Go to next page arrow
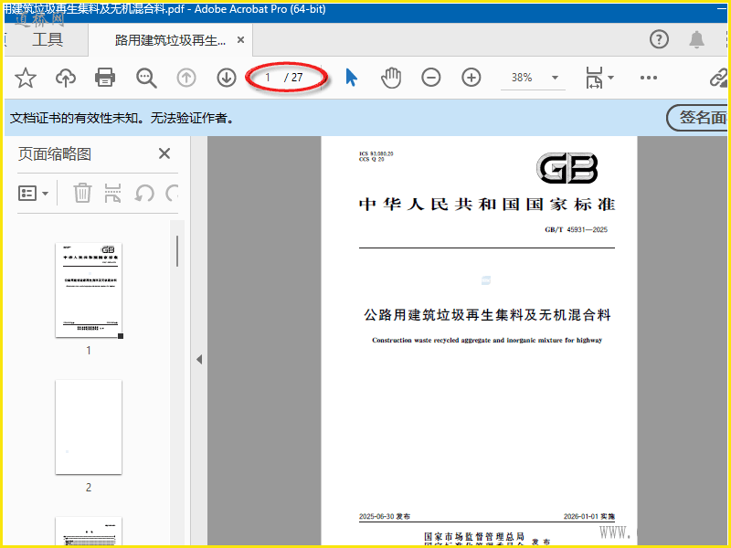 [x=227, y=78]
